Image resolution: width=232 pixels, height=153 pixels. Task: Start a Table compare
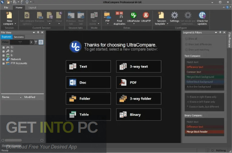point(88,114)
